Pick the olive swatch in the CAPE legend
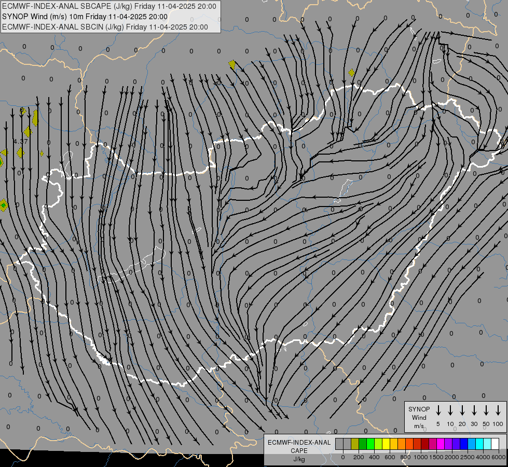 tap(355, 444)
